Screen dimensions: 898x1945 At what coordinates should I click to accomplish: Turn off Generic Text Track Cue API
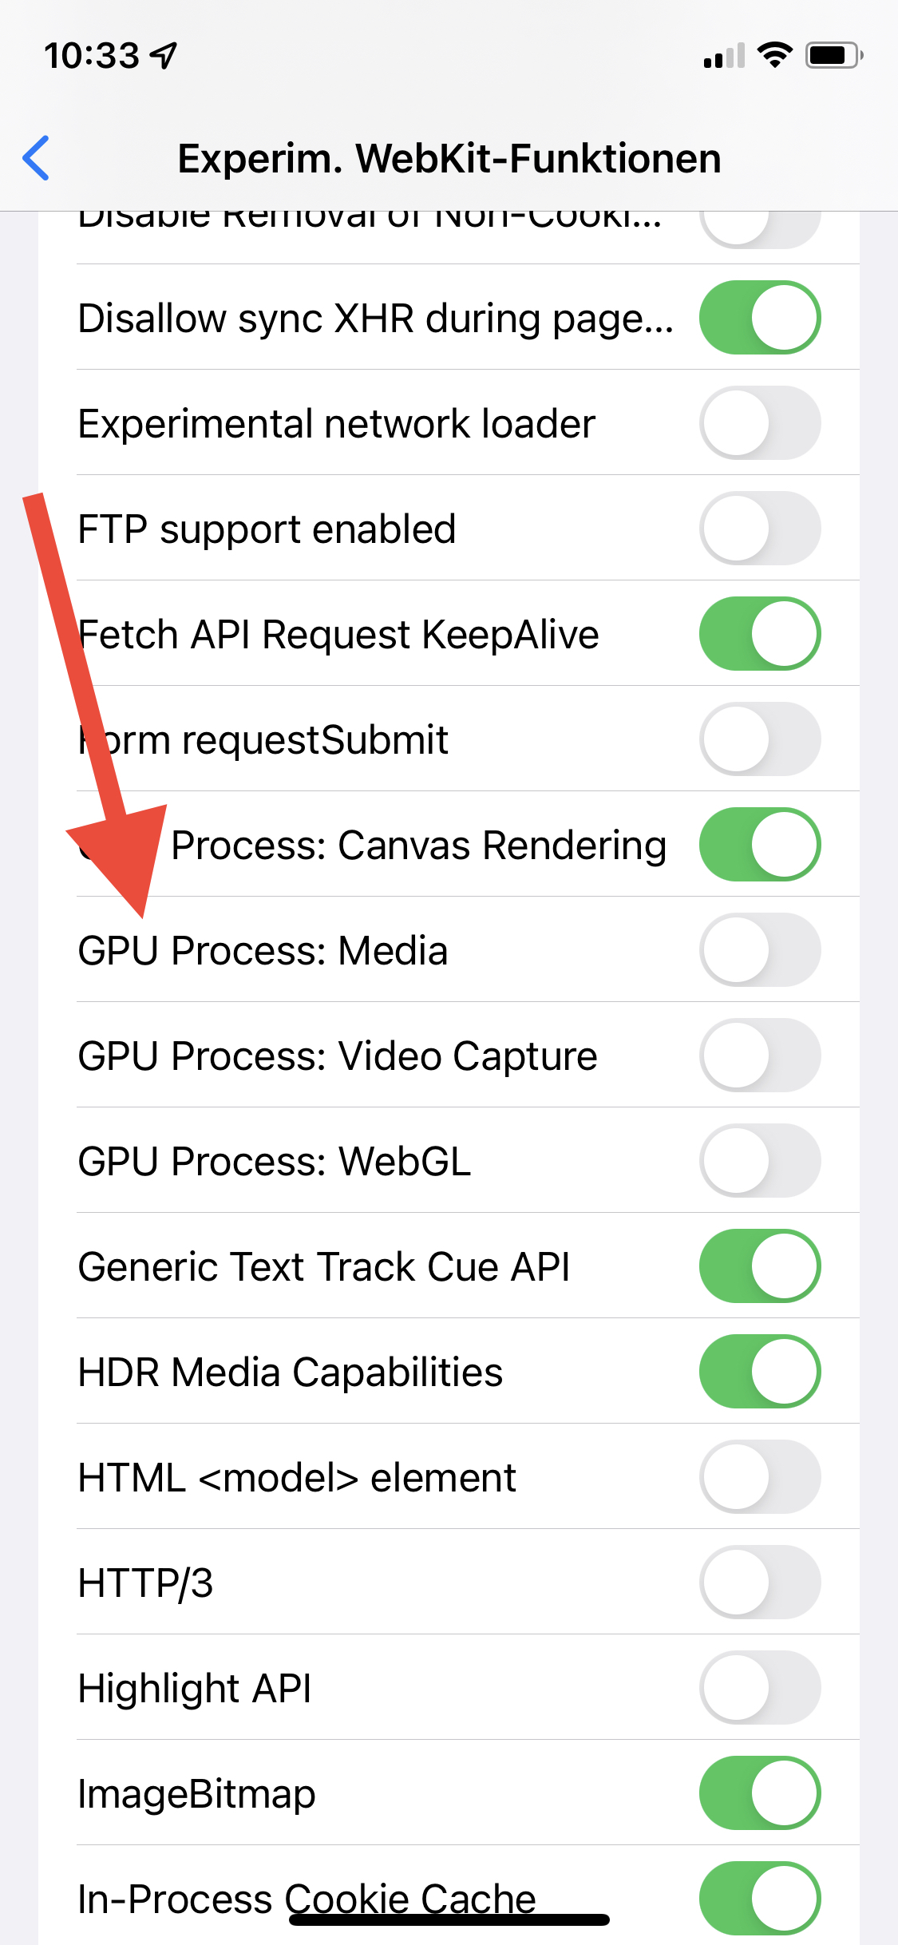click(760, 1266)
